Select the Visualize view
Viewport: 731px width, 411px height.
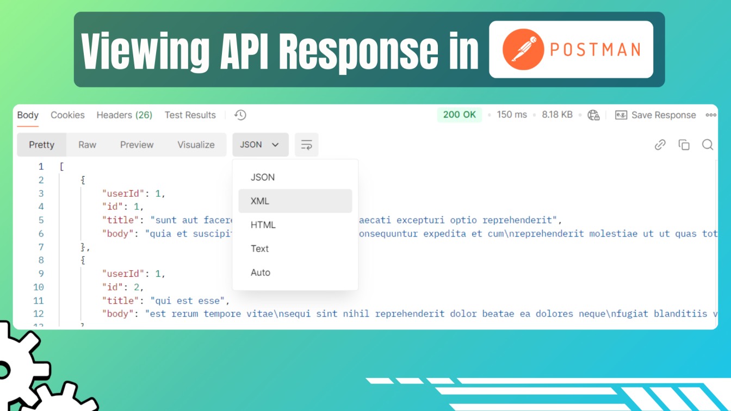point(196,145)
